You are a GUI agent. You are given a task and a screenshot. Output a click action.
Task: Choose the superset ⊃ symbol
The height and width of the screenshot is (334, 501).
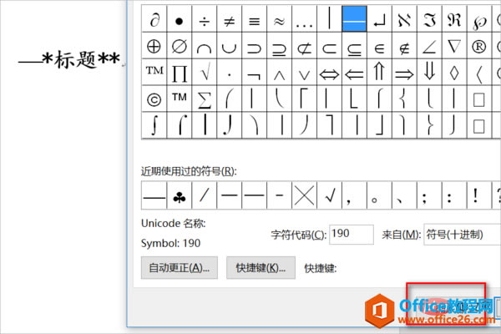coord(254,45)
